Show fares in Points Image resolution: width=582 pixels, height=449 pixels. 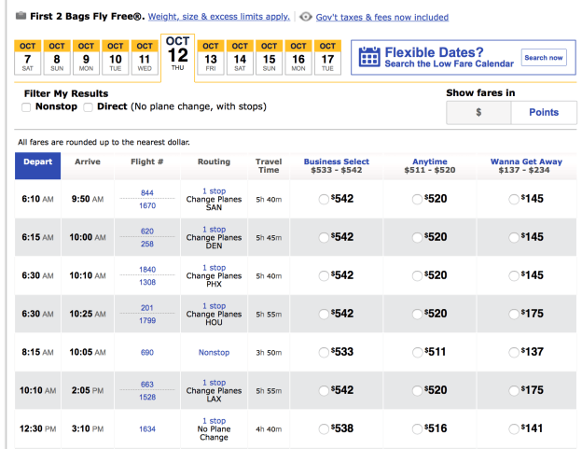(544, 112)
